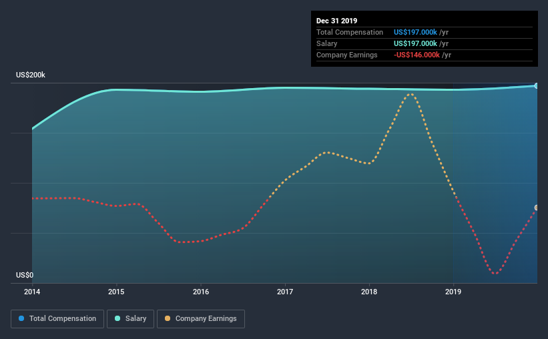Select the company earnings end data point
The width and height of the screenshot is (548, 339).
click(x=537, y=208)
